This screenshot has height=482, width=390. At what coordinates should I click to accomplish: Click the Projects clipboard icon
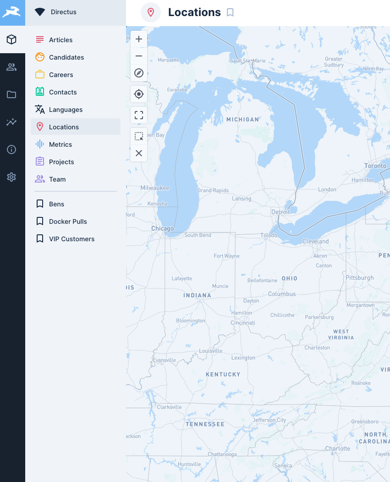pos(40,161)
